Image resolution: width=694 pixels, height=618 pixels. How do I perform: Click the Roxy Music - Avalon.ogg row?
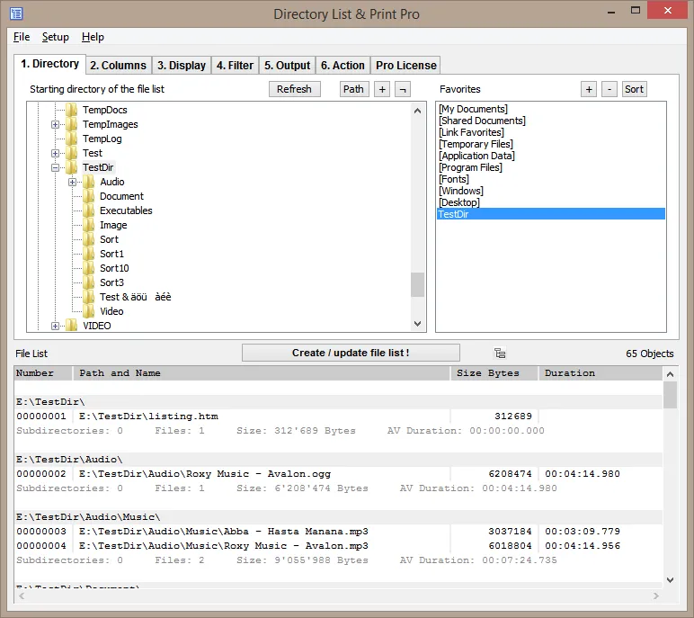click(339, 474)
